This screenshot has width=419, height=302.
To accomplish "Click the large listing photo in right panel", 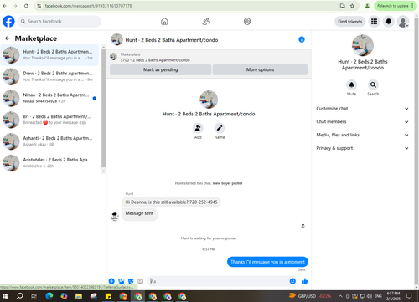I will 363,45.
